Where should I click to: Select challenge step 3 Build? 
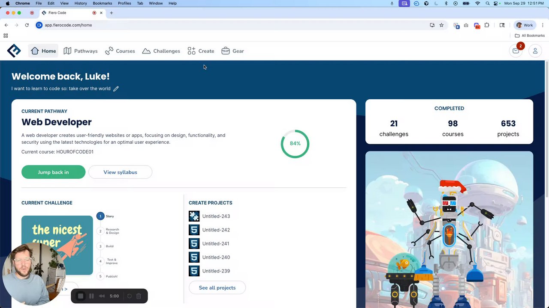point(106,246)
